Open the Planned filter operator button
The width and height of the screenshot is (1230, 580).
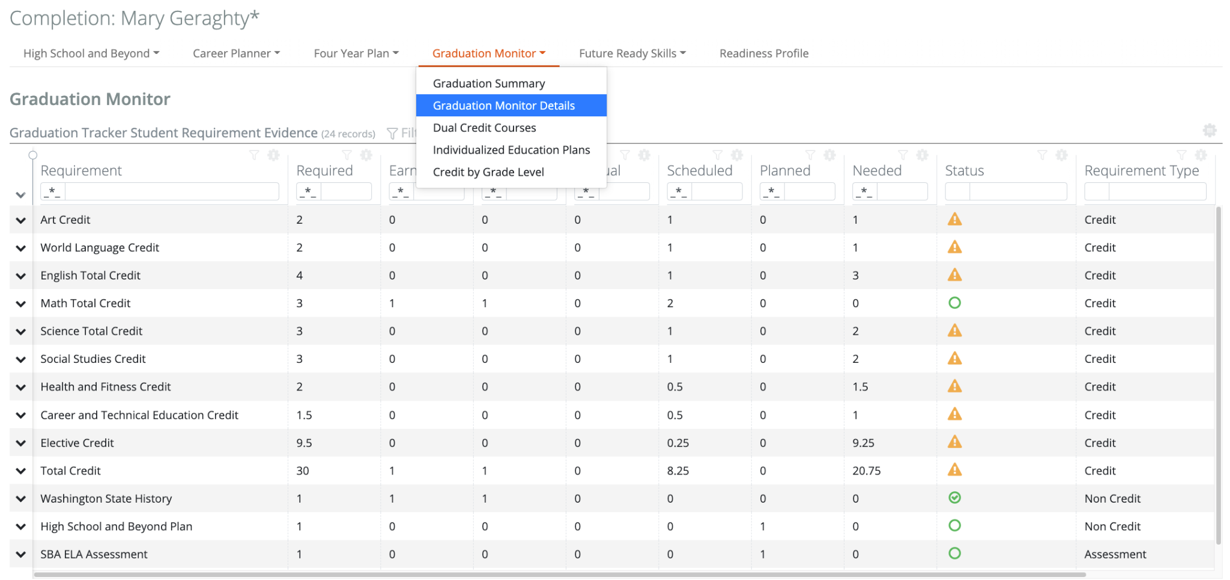tap(772, 191)
